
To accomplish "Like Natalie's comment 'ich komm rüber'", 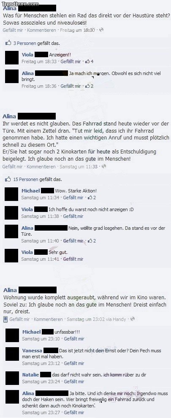I will tap(74, 382).
